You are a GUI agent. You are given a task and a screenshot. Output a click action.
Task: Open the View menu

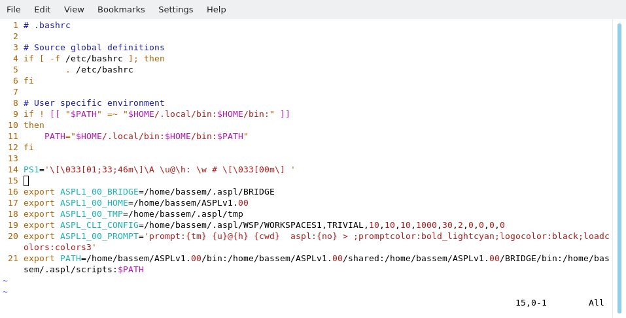click(x=74, y=9)
